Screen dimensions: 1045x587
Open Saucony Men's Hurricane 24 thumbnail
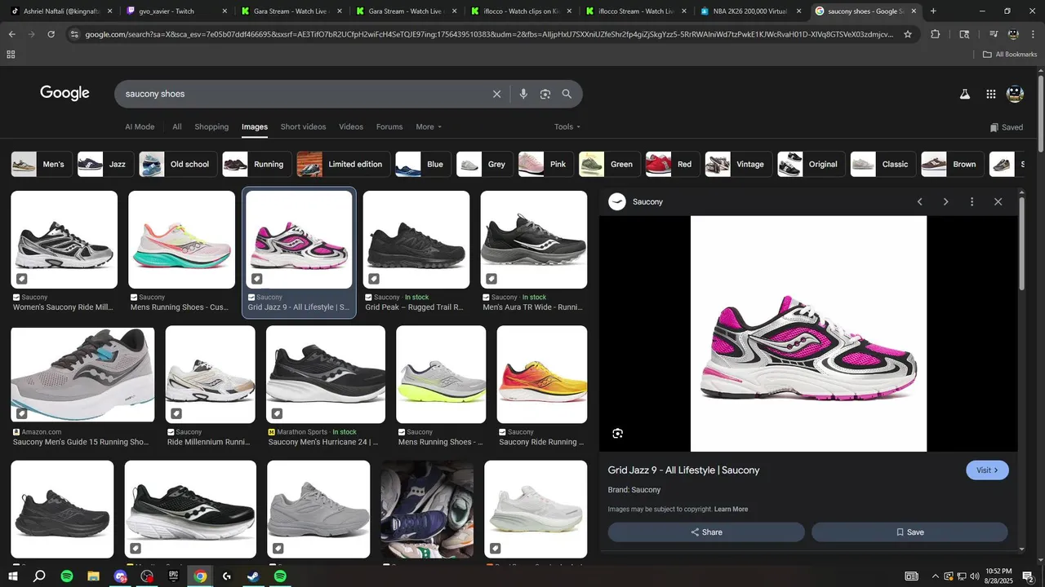326,374
